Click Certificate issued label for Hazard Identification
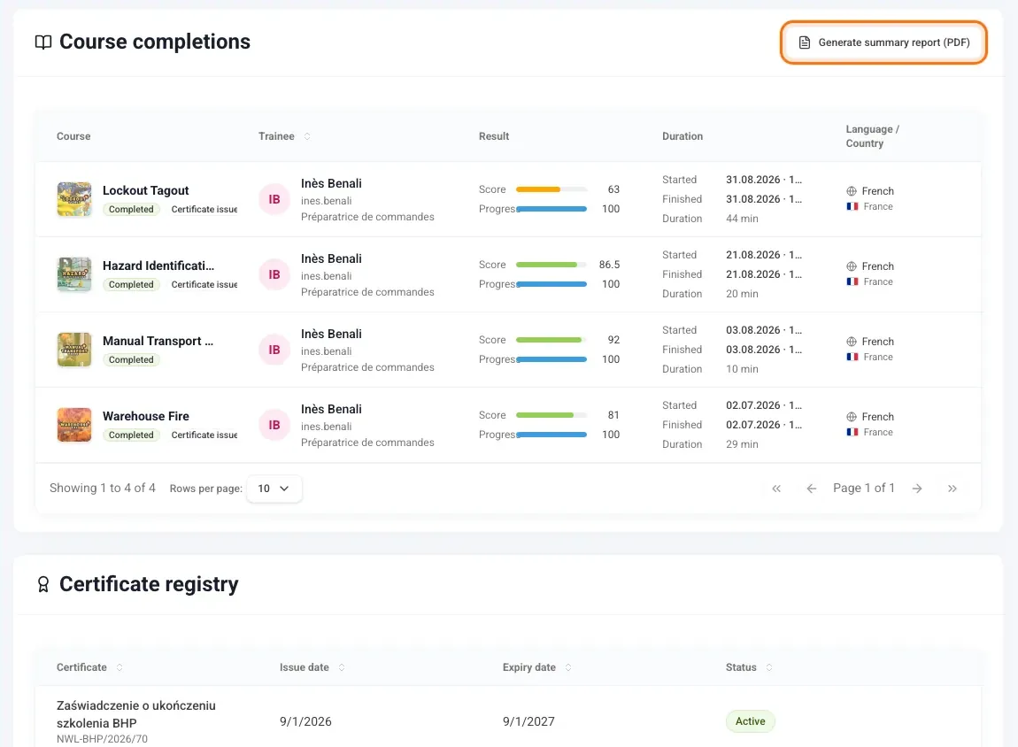Viewport: 1018px width, 747px height. coord(204,284)
